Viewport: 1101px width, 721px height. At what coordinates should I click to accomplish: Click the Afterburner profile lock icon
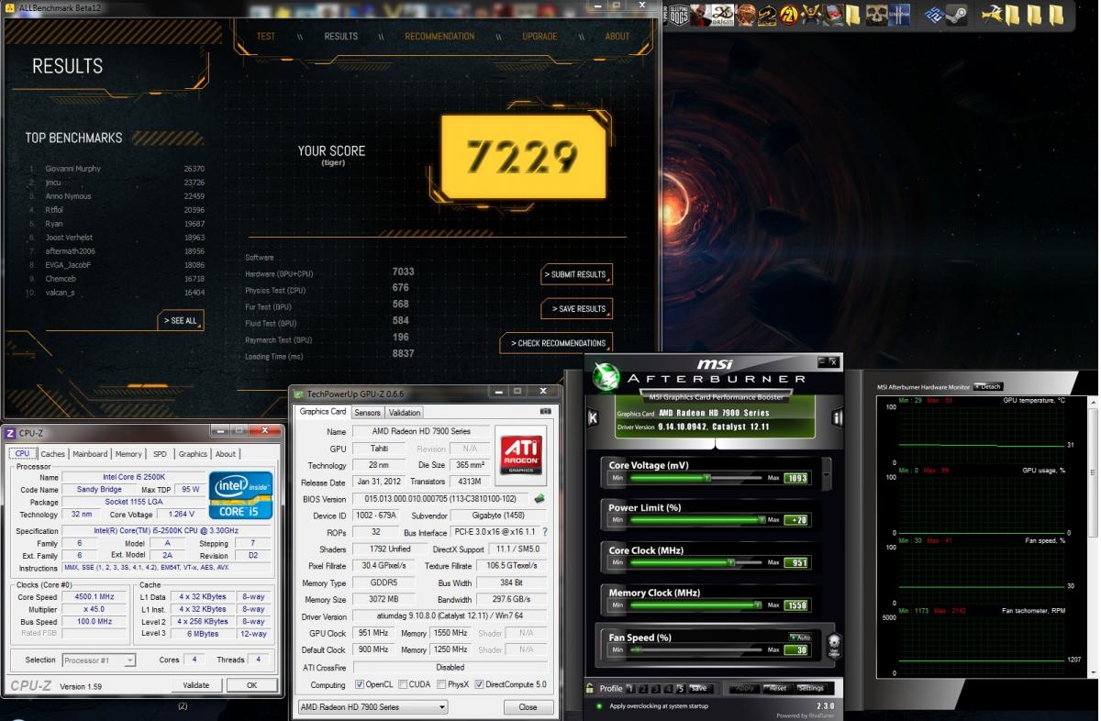click(x=590, y=687)
